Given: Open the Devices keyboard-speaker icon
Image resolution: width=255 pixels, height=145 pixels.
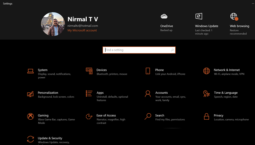Looking at the screenshot, I should [89, 71].
